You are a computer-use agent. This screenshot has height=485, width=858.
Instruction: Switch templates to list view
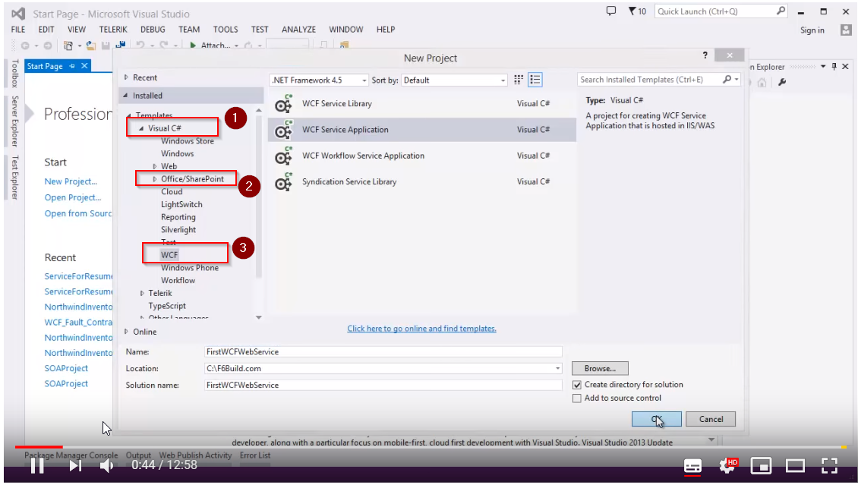point(535,80)
